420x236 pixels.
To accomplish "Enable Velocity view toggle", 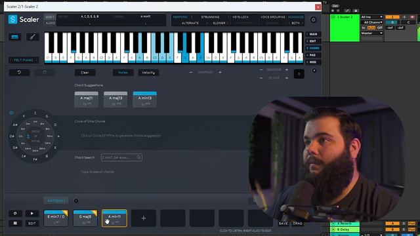I will pyautogui.click(x=148, y=72).
